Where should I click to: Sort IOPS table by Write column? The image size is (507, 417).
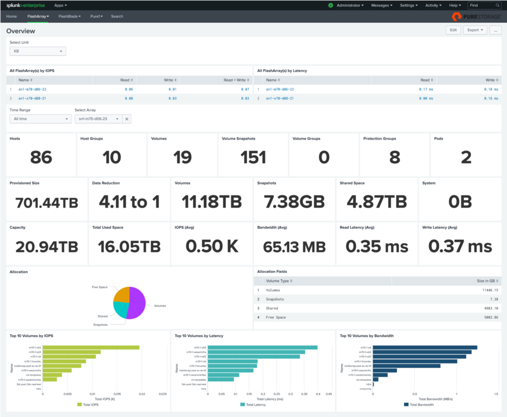[170, 80]
